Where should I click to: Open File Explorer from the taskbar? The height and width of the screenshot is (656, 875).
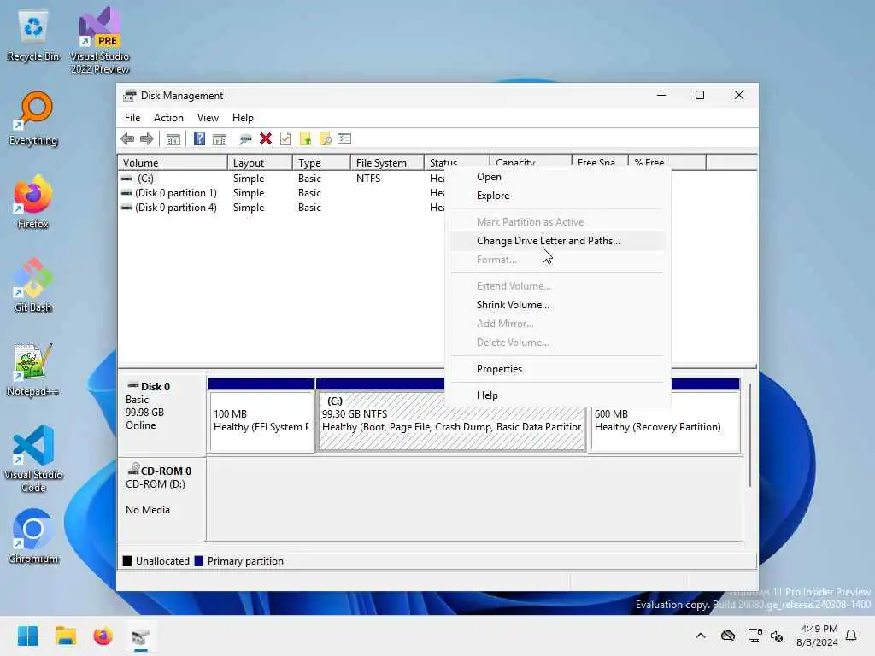[x=65, y=635]
